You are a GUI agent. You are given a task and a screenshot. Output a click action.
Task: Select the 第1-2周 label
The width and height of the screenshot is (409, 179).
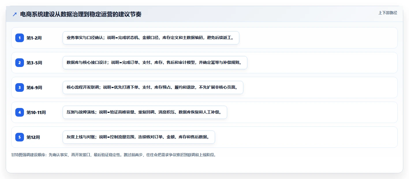[x=34, y=38]
